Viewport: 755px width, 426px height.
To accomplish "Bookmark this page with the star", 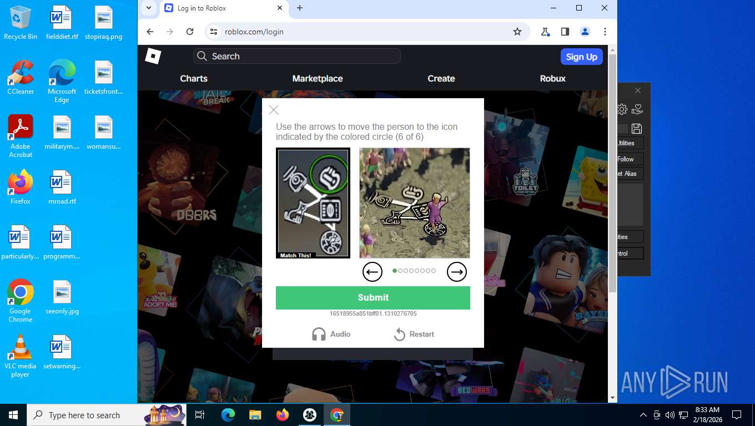I will [517, 32].
